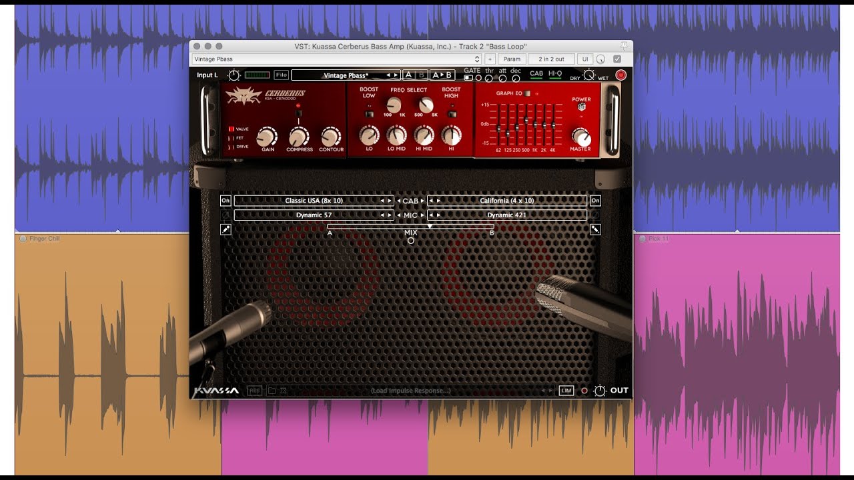Toggle the GATE switch
This screenshot has height=480, width=854.
coord(468,78)
